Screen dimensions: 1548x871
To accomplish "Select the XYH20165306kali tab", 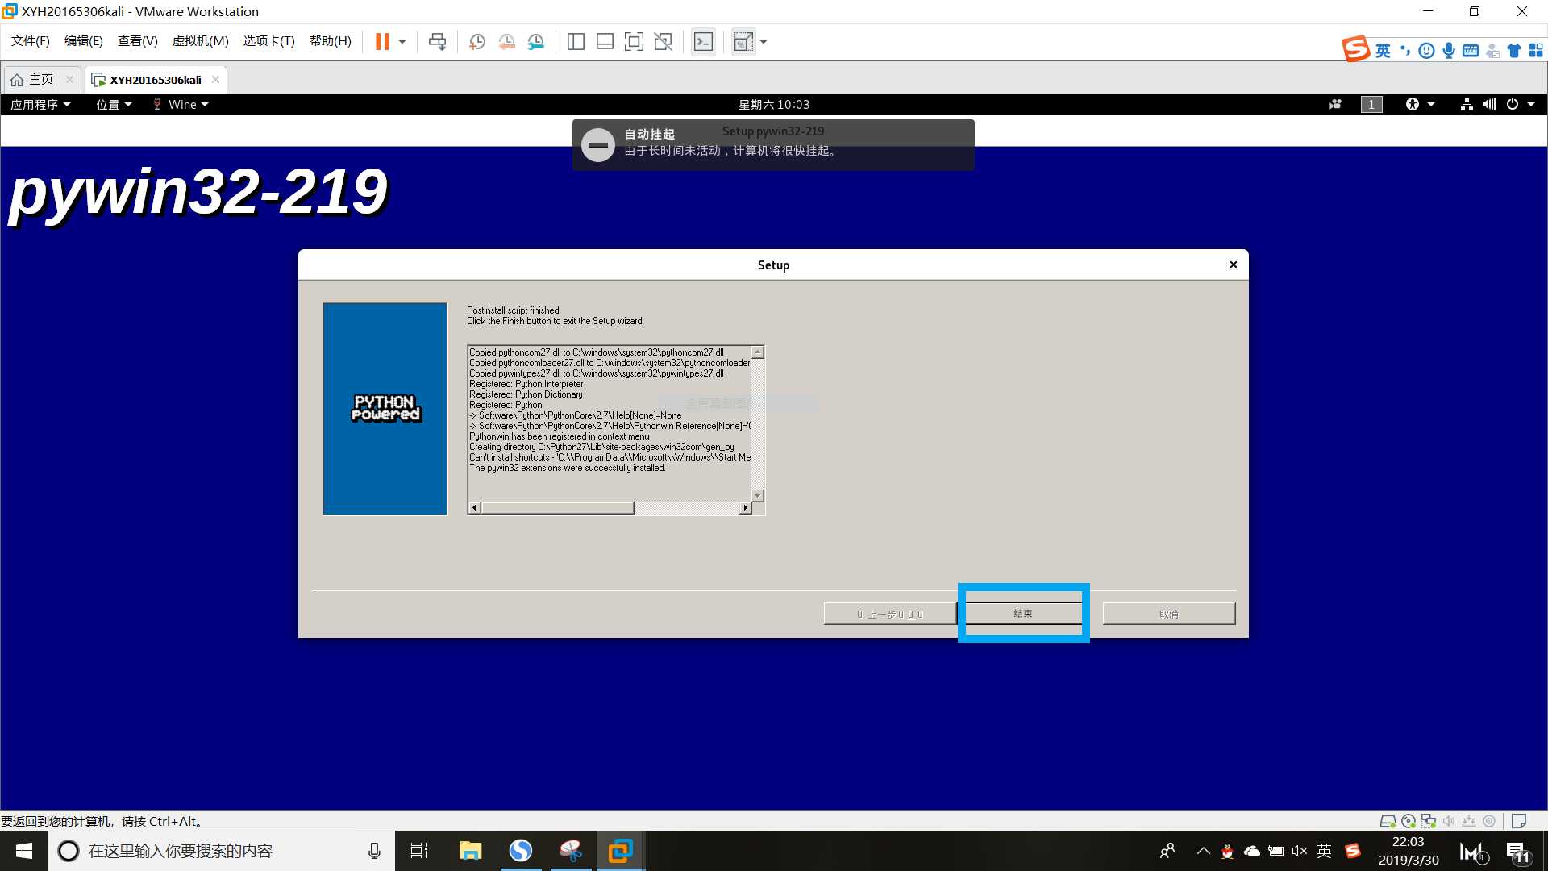I will click(155, 80).
